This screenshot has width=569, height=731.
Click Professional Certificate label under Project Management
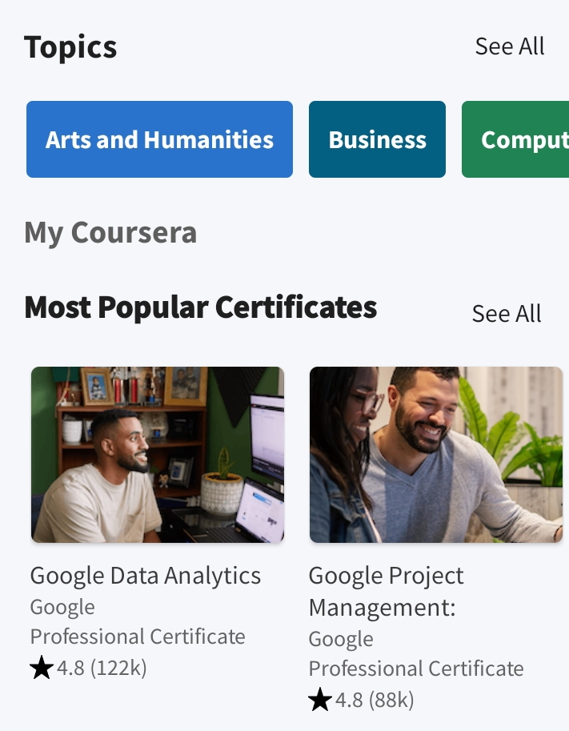(x=416, y=669)
